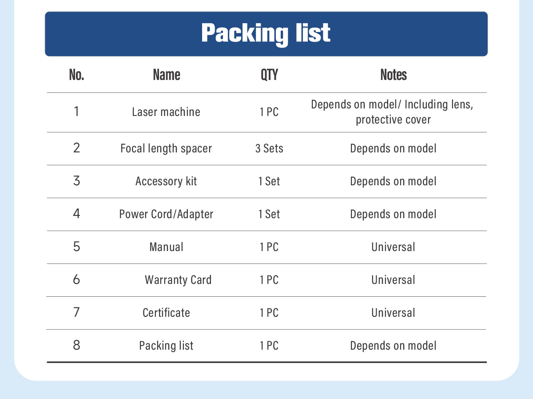Select the Laser machine name cell

pyautogui.click(x=166, y=112)
